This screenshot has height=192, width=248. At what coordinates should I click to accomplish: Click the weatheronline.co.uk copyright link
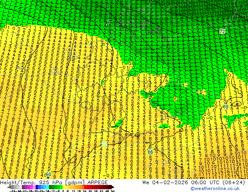point(215,188)
